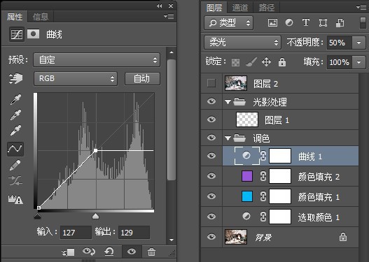The width and height of the screenshot is (369, 262).
Task: Hide the 颜色填充 2 layer
Action: click(211, 176)
